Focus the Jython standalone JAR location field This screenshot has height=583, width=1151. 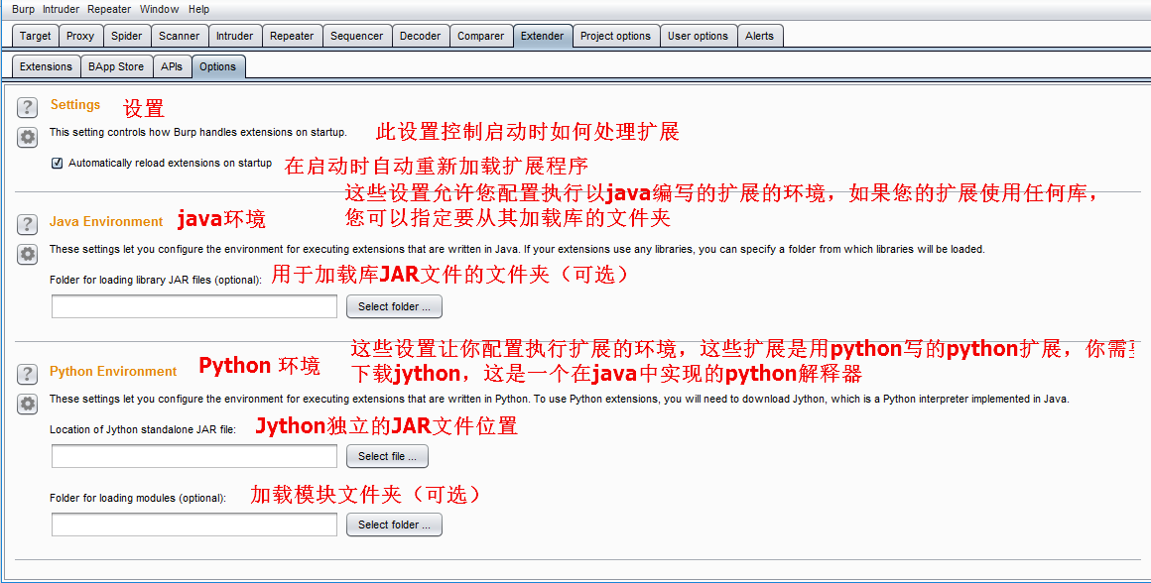pyautogui.click(x=194, y=456)
